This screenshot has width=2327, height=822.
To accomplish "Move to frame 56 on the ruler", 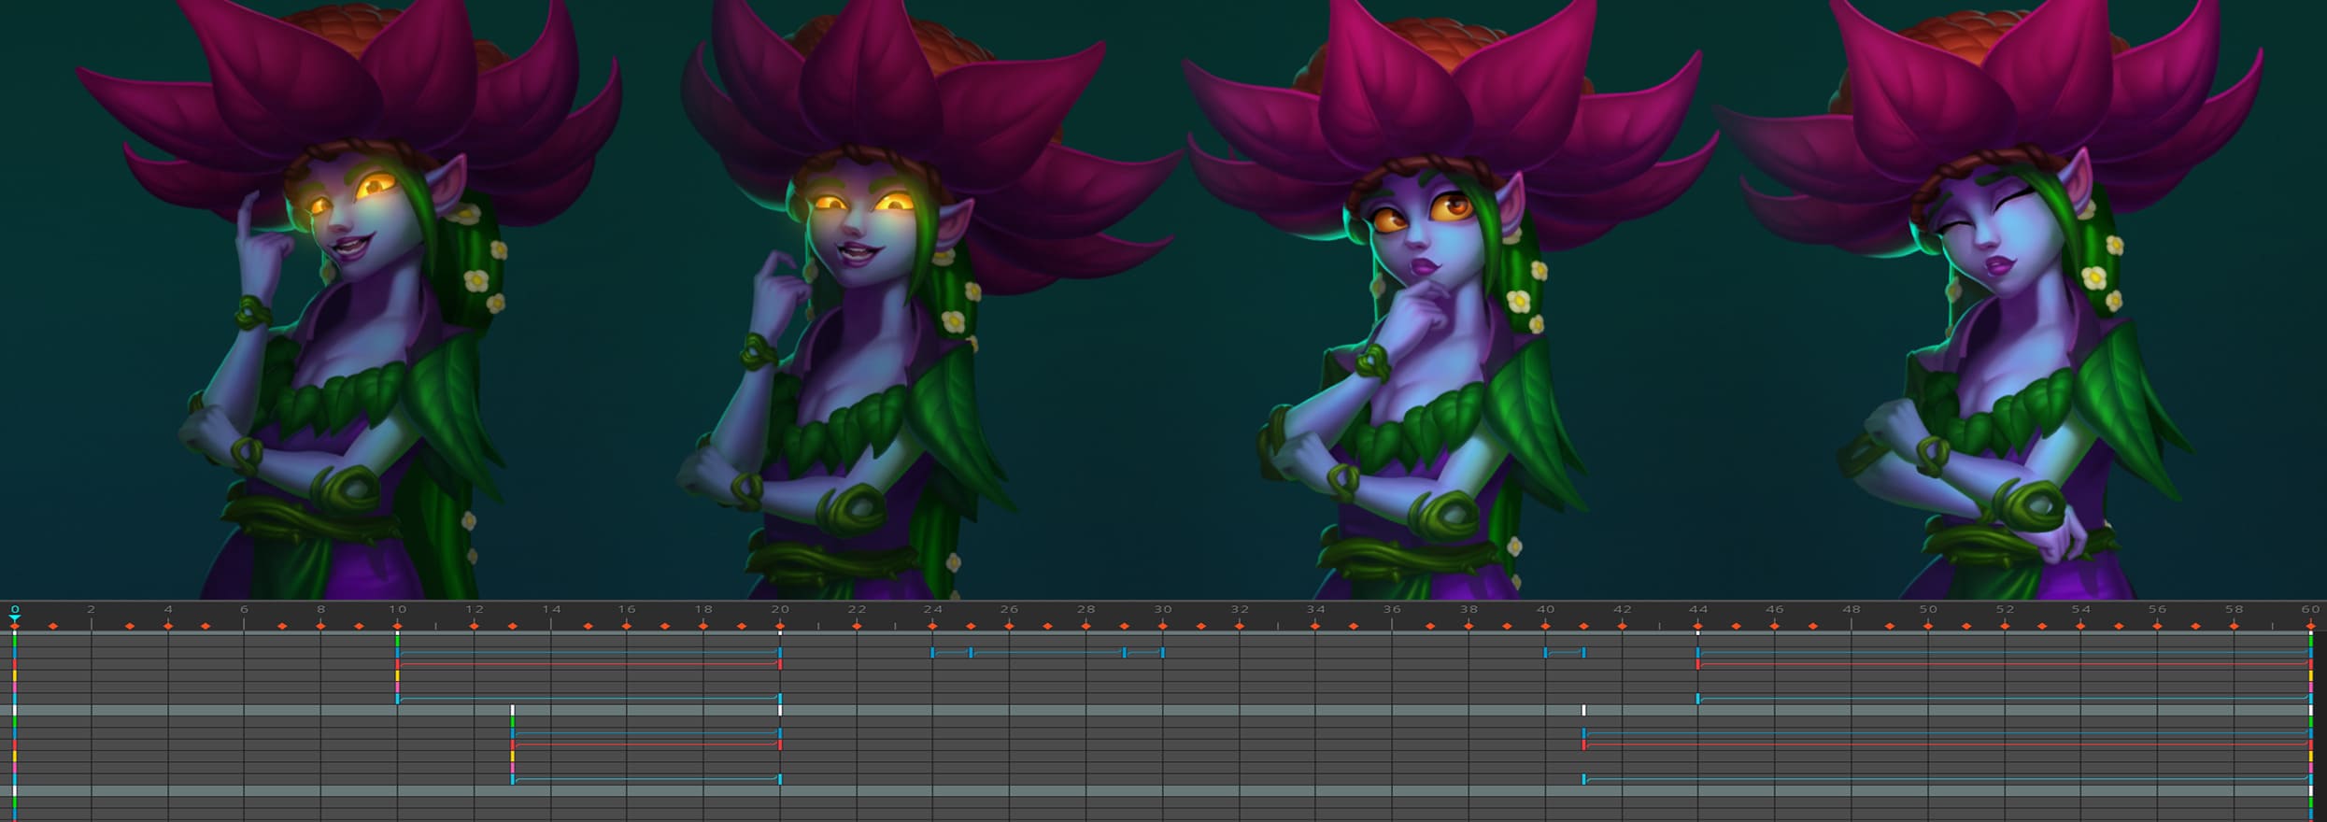I will 2157,609.
